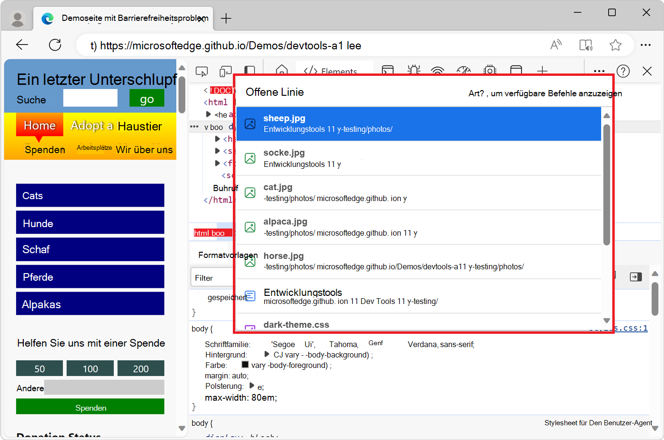Select socke.jpg in the file list

[418, 158]
